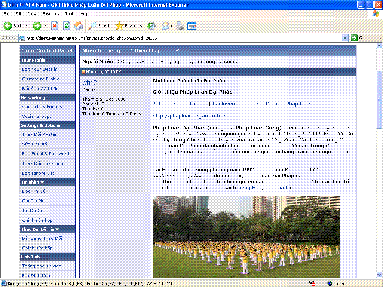
Task: Open Favorites star button
Action: tap(129, 26)
